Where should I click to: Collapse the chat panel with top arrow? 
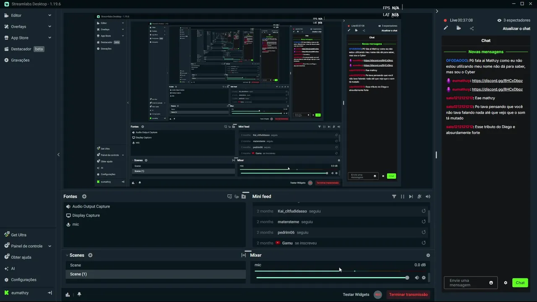[437, 11]
